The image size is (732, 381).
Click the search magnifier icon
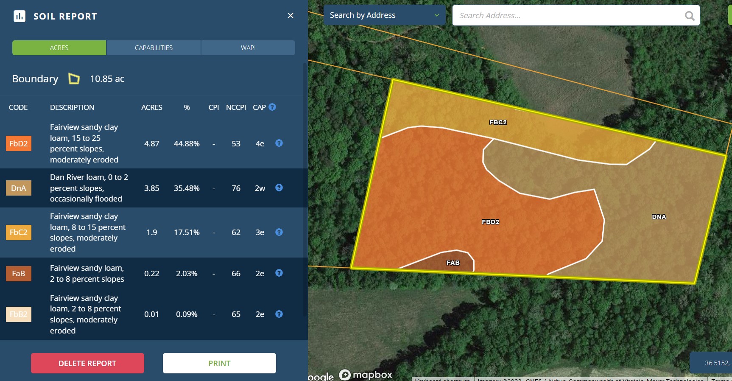(x=690, y=16)
